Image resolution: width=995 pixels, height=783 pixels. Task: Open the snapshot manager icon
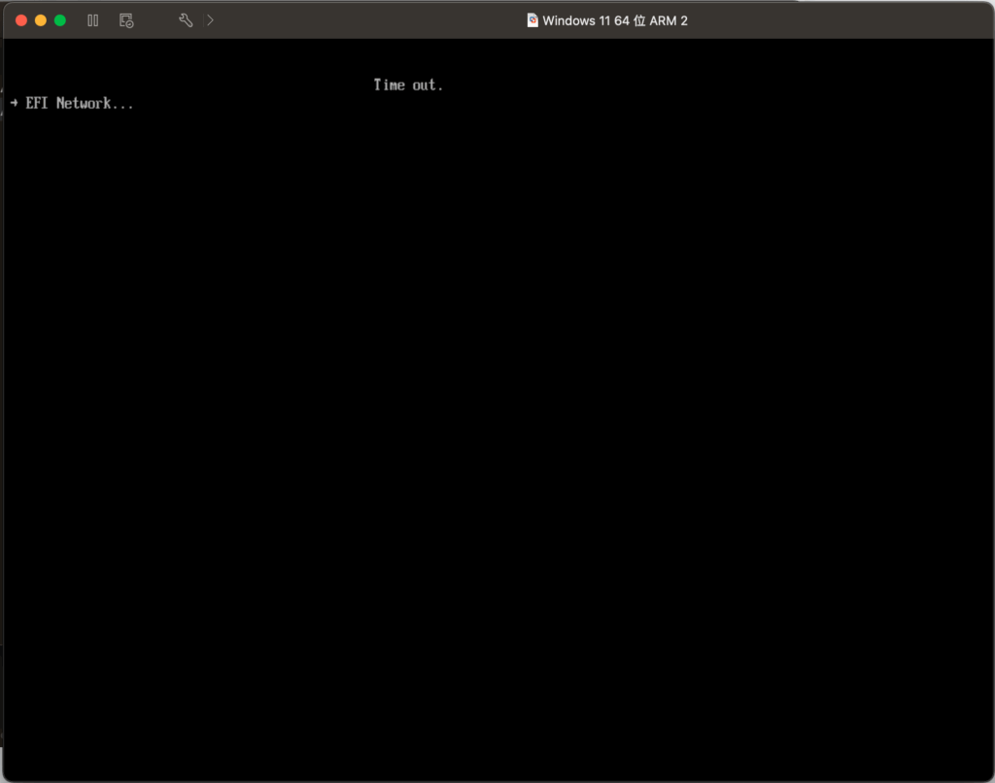pyautogui.click(x=126, y=20)
